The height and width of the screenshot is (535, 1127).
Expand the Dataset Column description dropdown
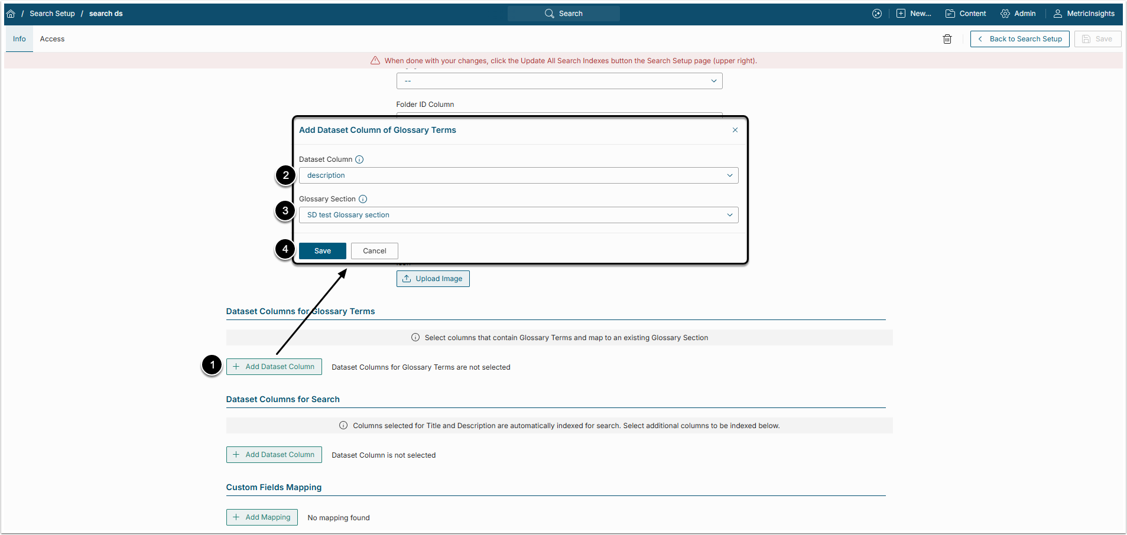click(518, 175)
